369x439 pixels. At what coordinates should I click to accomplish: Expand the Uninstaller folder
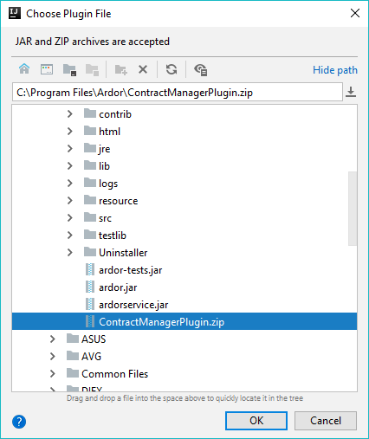tap(69, 253)
